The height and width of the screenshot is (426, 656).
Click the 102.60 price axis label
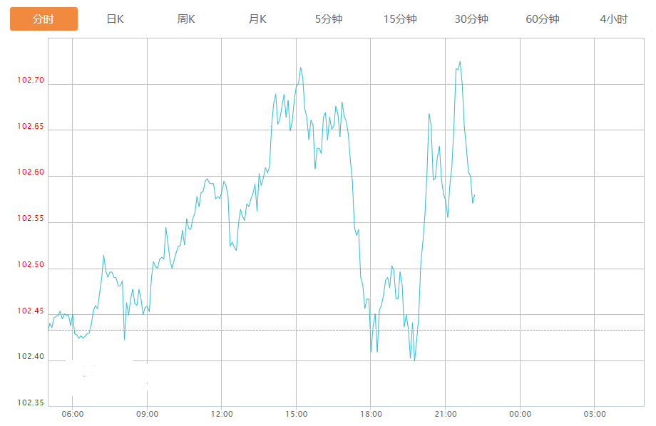[x=31, y=173]
